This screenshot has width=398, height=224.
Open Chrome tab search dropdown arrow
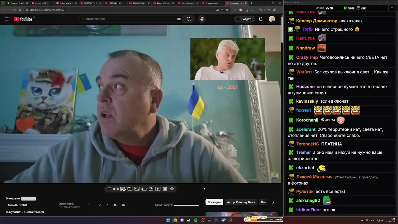pyautogui.click(x=3, y=3)
